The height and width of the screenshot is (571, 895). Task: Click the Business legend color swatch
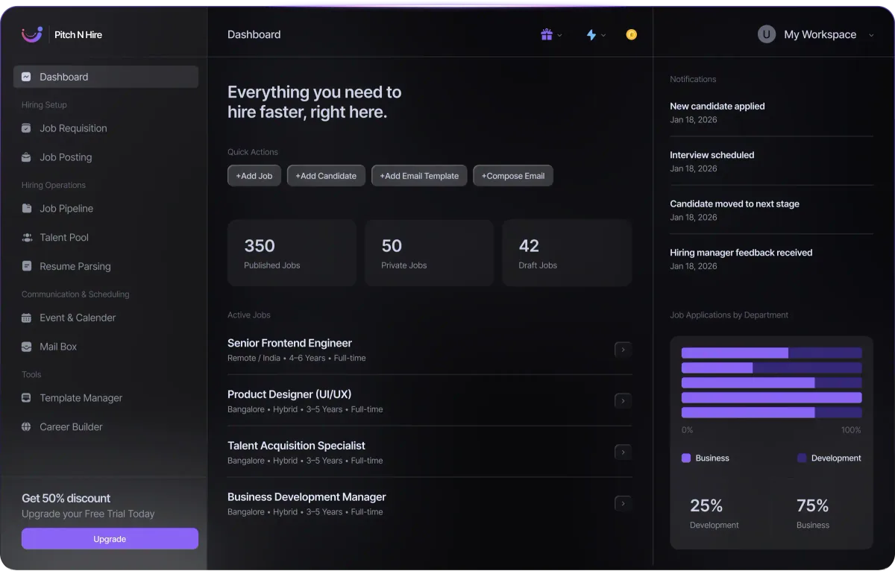click(x=686, y=458)
